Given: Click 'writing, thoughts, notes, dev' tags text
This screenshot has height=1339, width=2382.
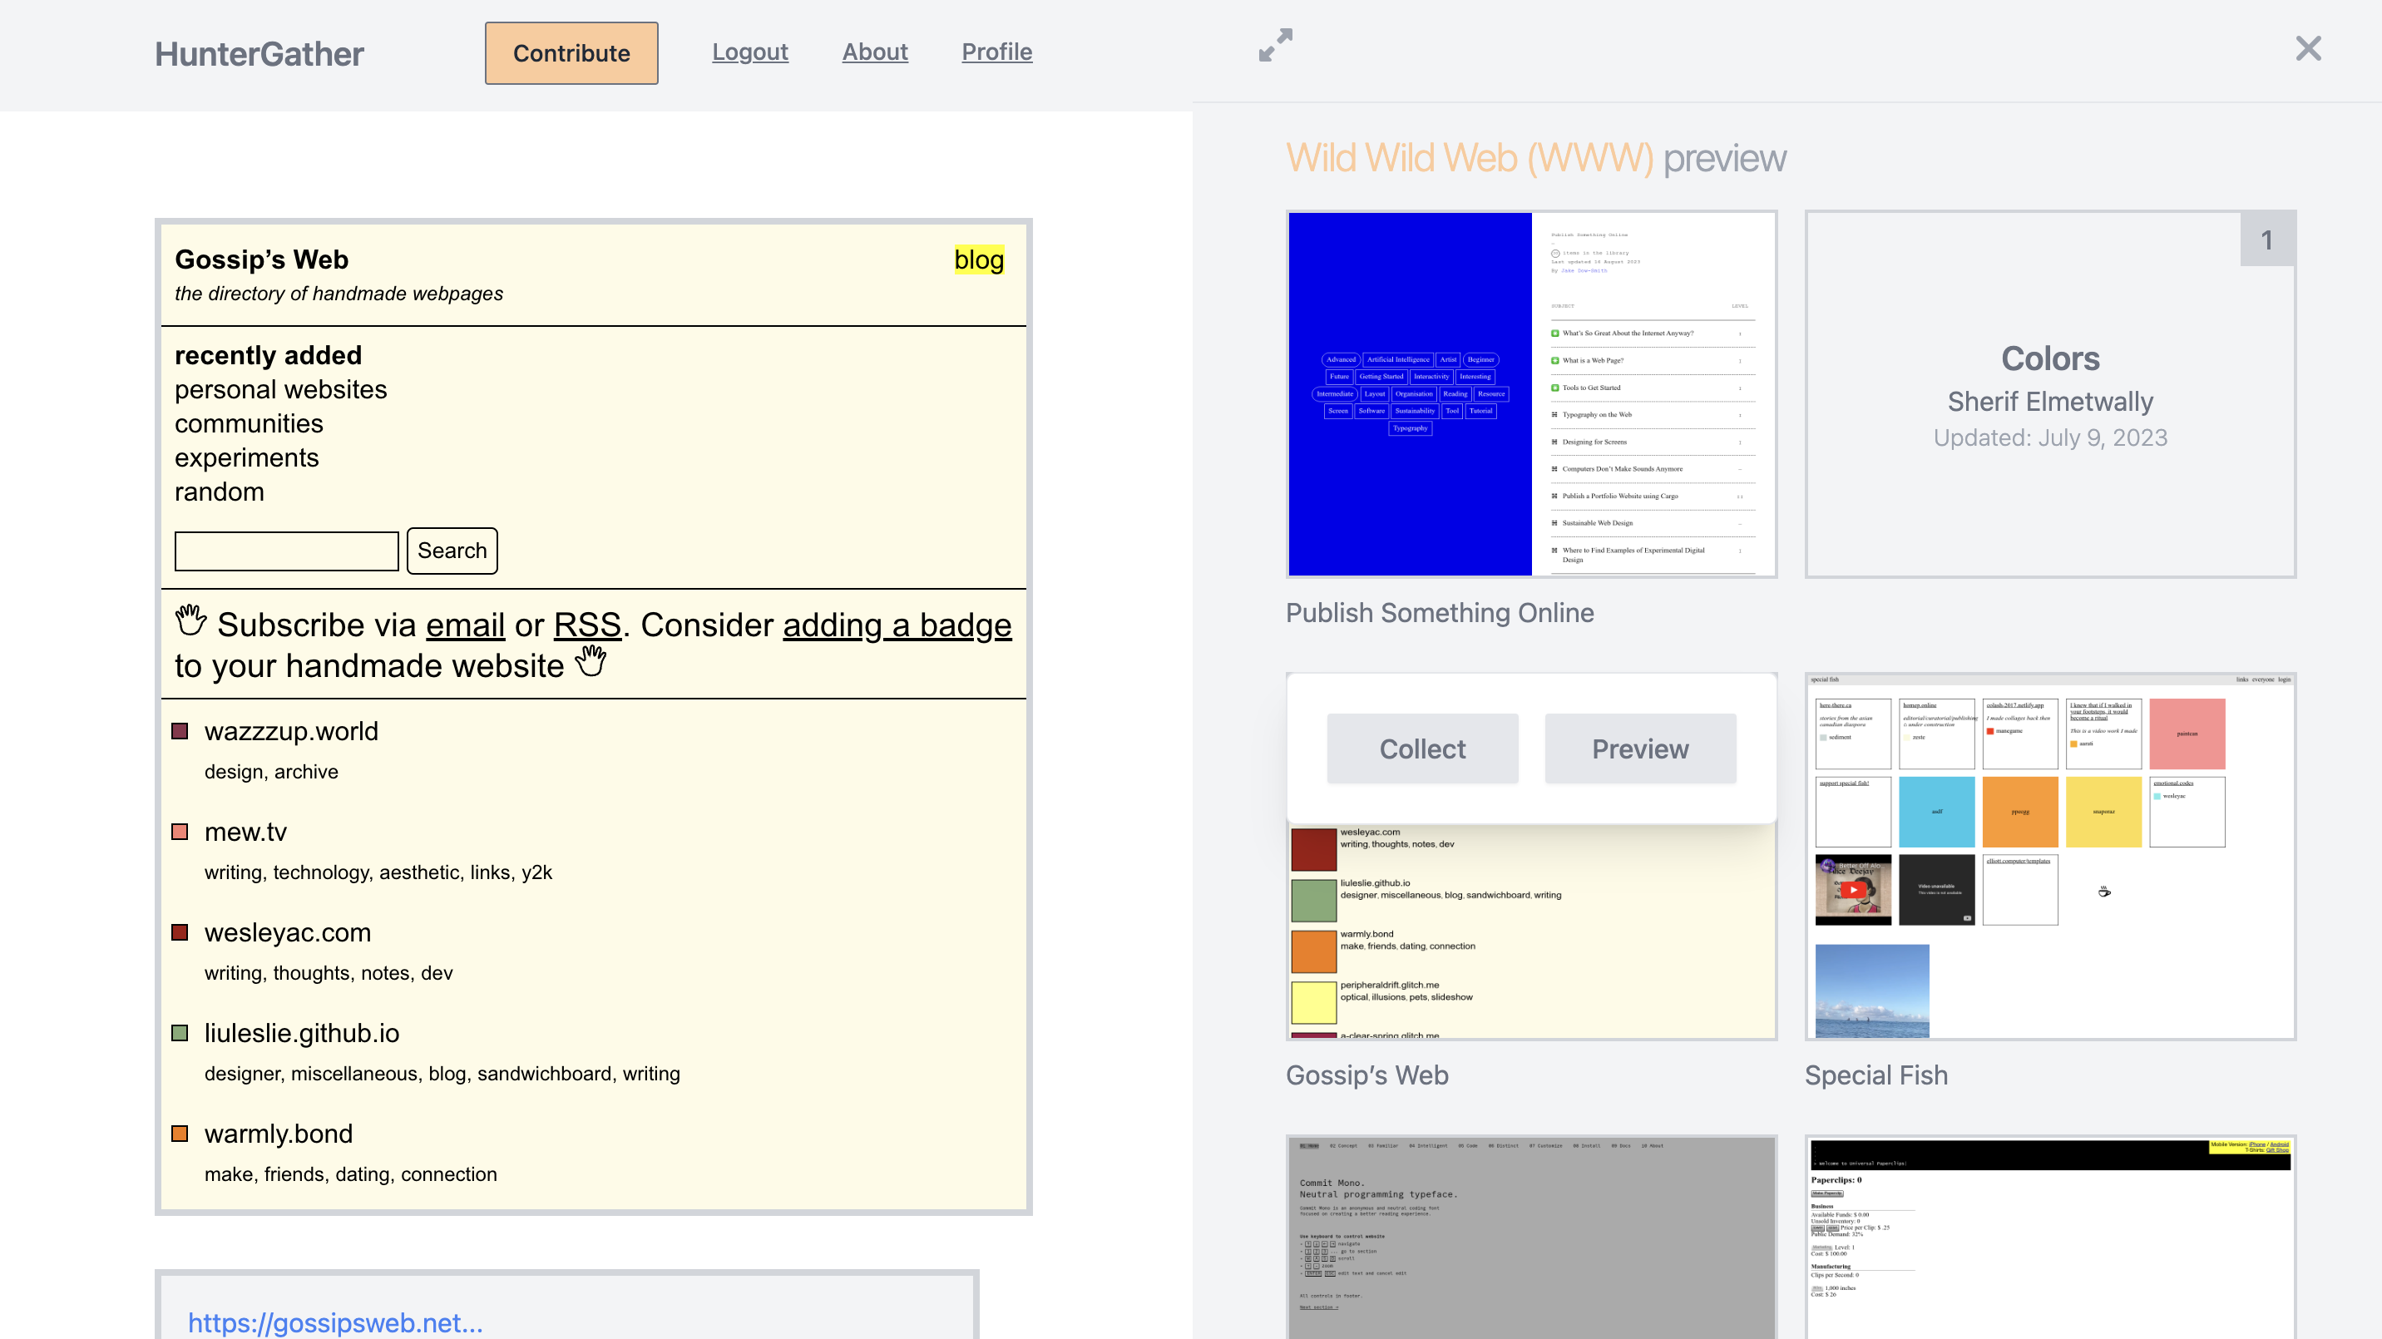Looking at the screenshot, I should tap(329, 973).
